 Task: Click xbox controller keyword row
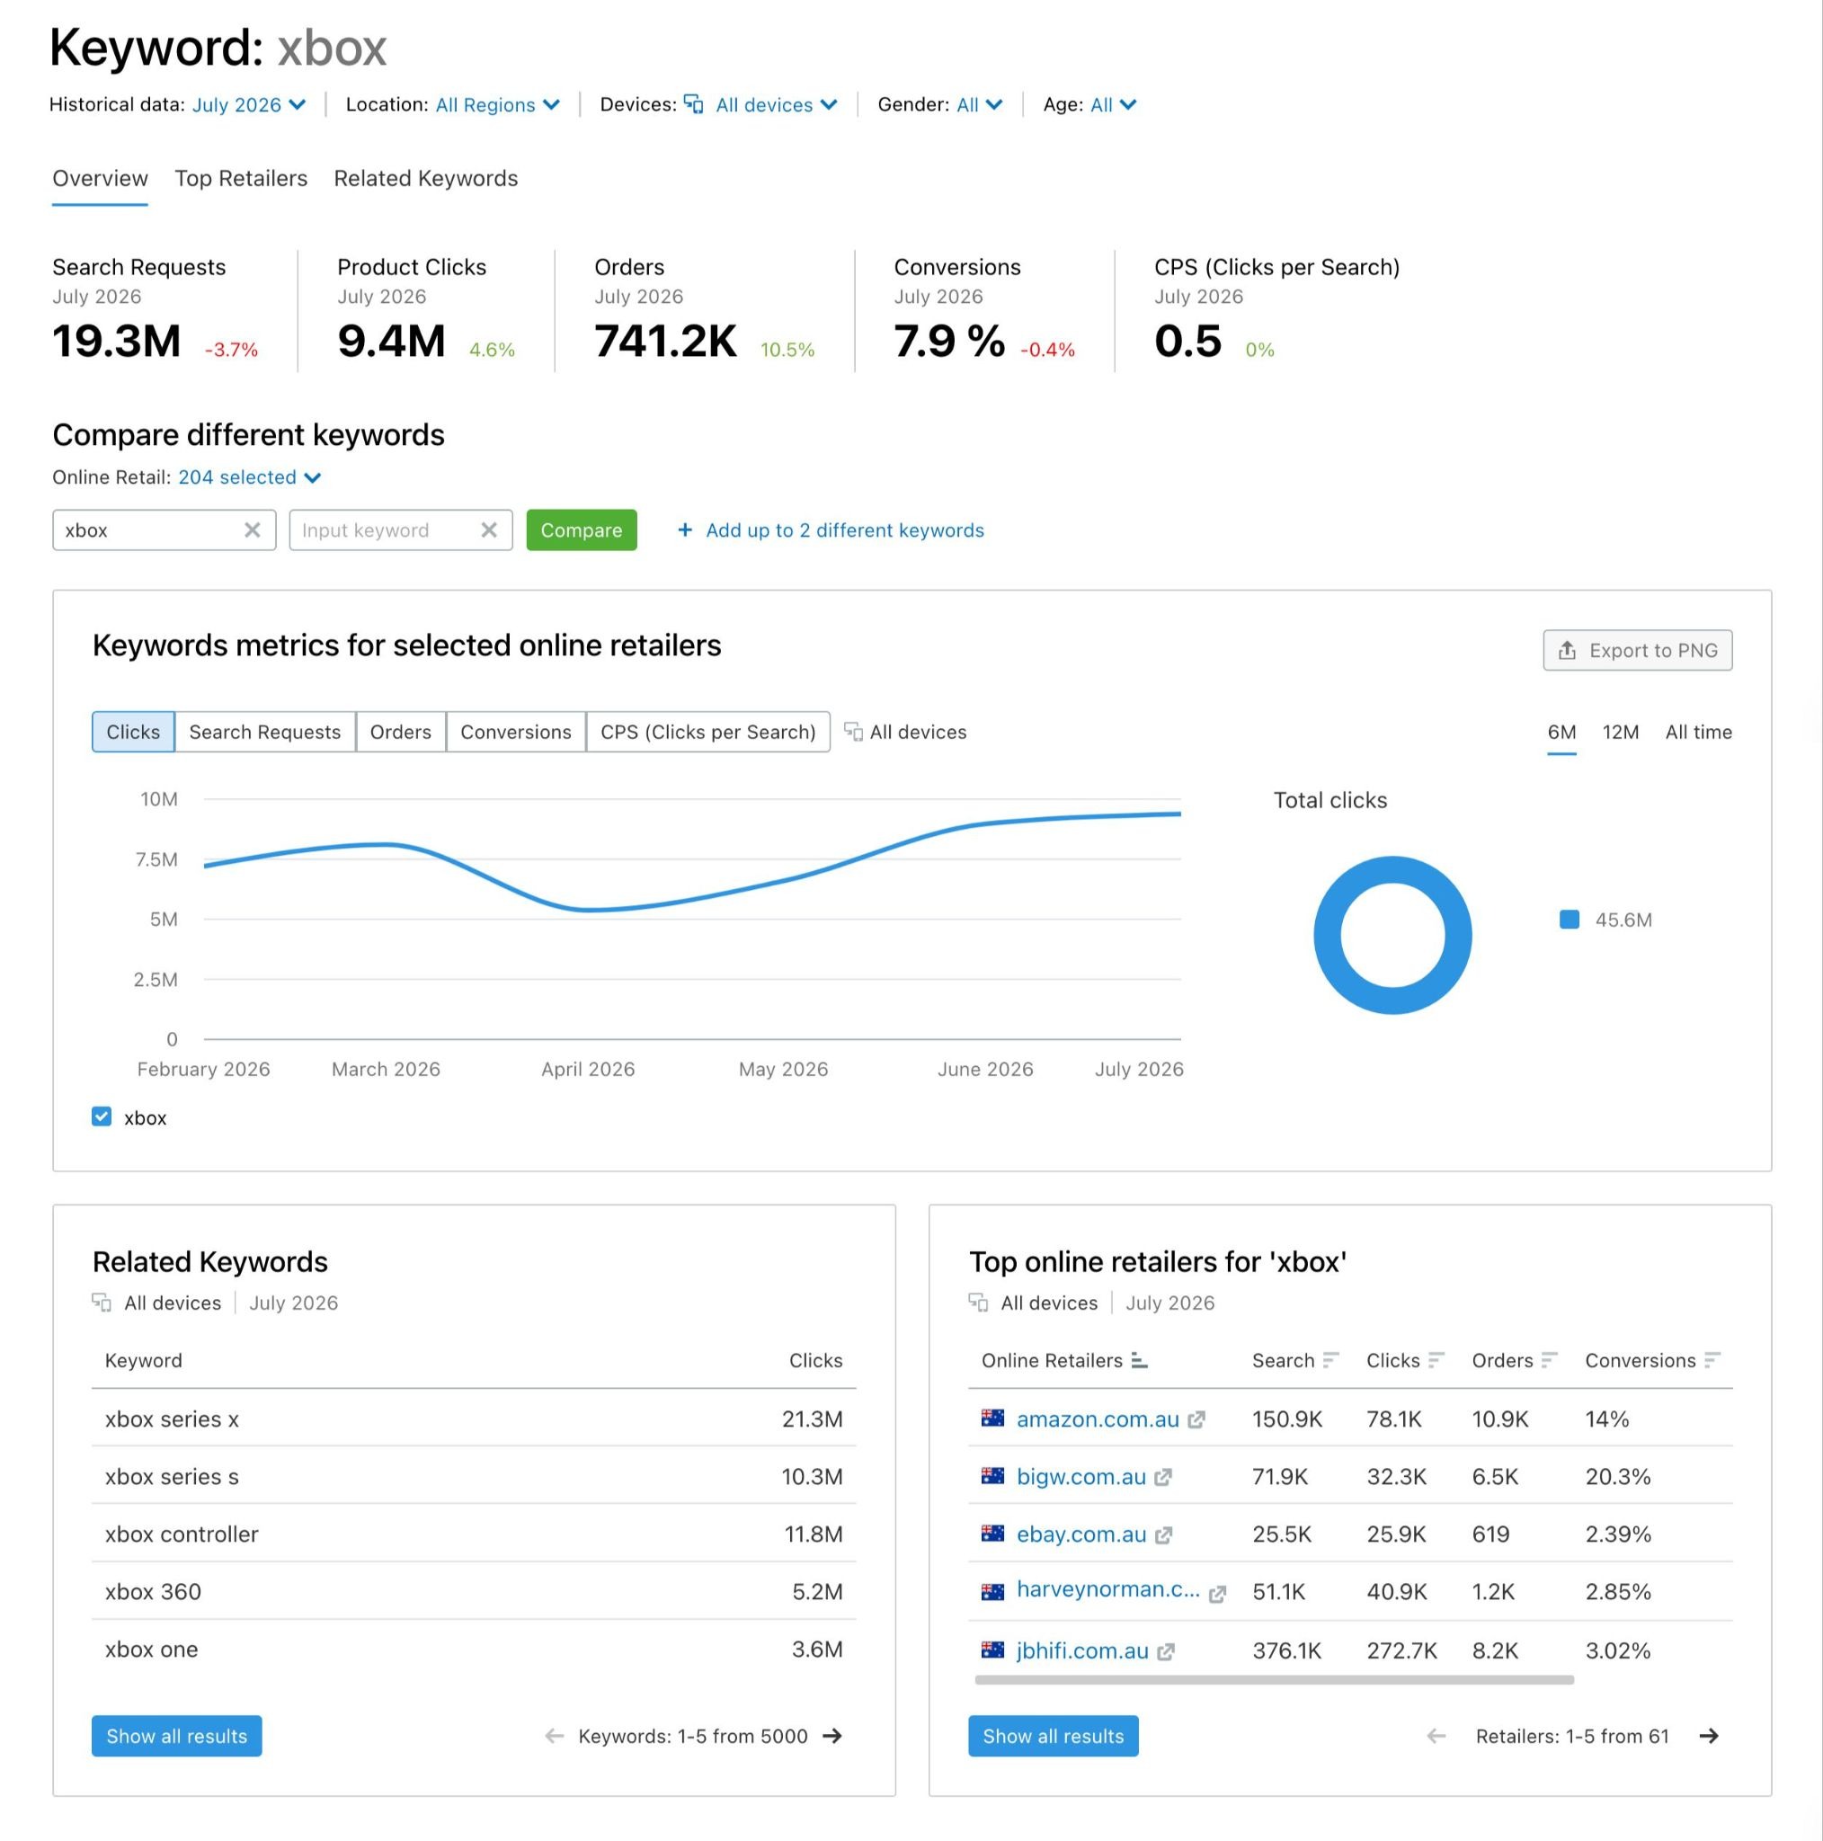[x=474, y=1534]
